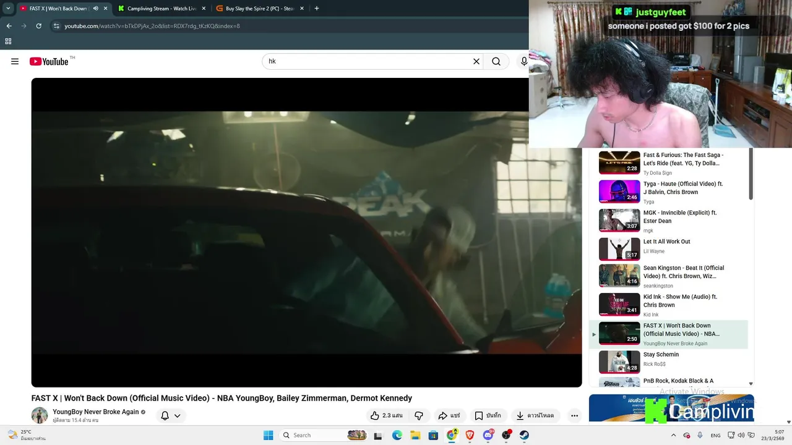The image size is (792, 445).
Task: Select current FAST X Won't Back Down item
Action: point(668,334)
